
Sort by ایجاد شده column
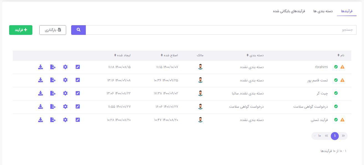tap(122, 55)
